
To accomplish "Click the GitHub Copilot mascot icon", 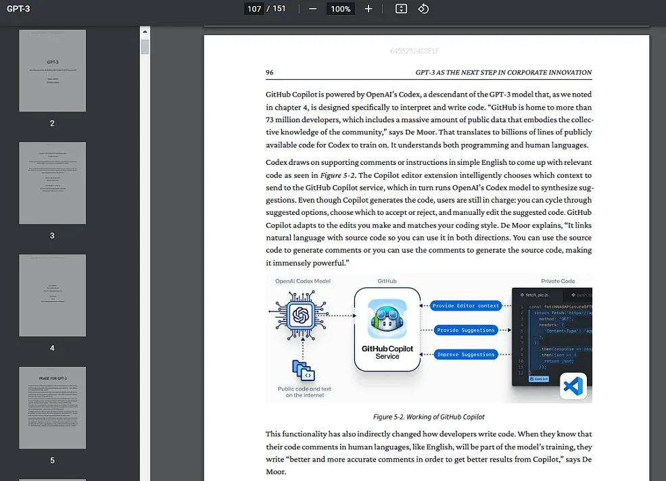I will [387, 319].
